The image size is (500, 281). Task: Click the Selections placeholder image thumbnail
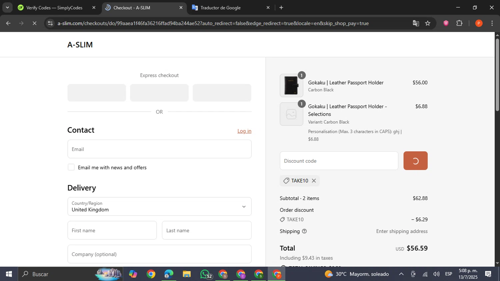pos(291,114)
